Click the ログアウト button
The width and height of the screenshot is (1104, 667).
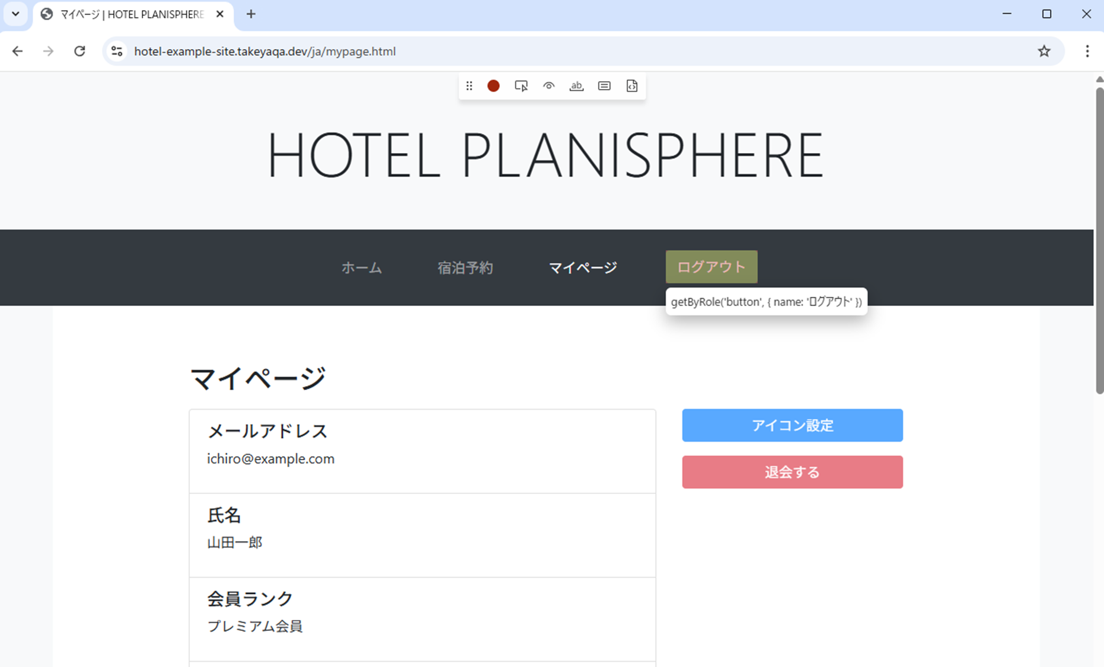[x=711, y=267]
